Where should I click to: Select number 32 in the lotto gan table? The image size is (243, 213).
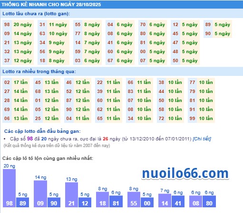(x=7, y=52)
